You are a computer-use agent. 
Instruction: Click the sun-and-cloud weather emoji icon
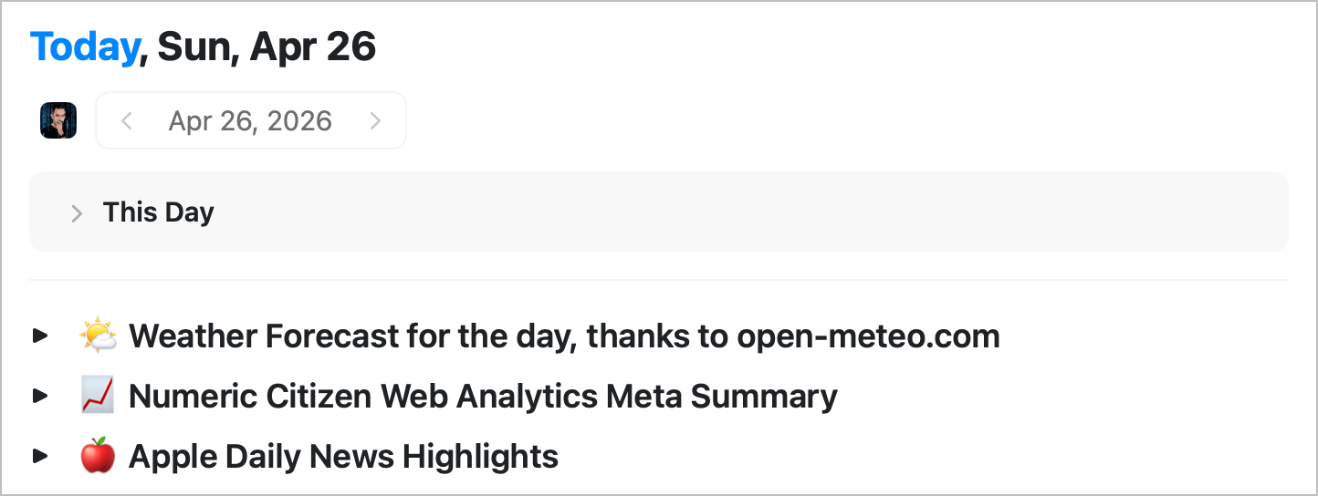(98, 336)
